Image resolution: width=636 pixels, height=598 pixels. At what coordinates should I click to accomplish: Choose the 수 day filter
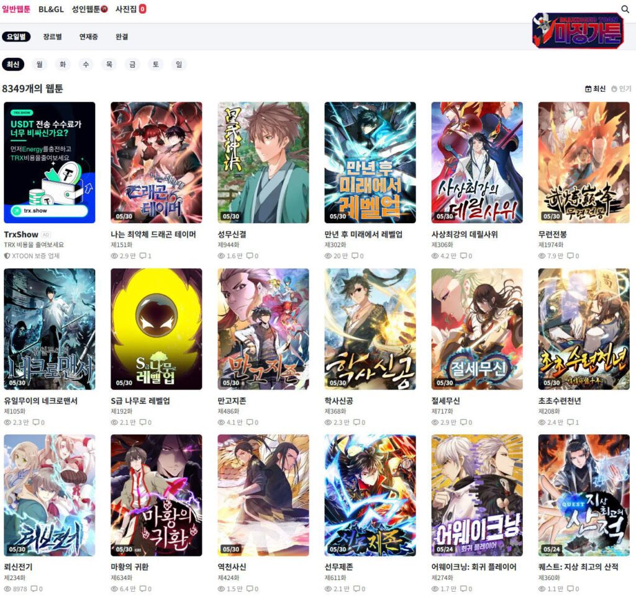(x=86, y=64)
